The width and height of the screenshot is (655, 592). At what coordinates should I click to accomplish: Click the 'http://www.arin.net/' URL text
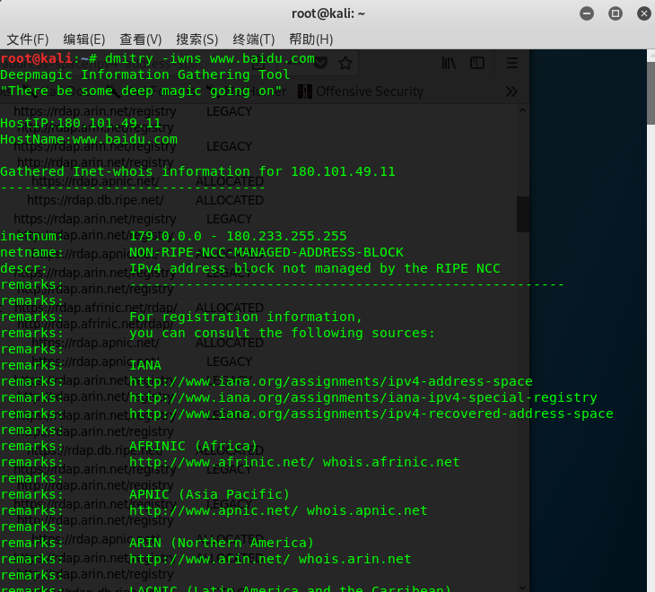[210, 559]
